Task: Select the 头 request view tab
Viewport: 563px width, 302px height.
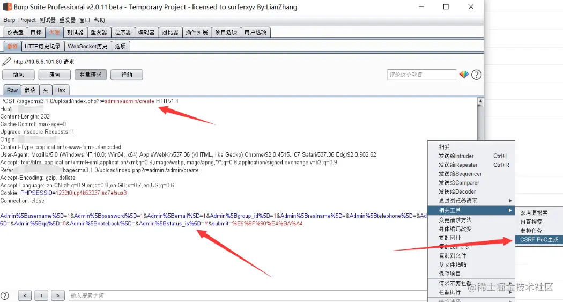Action: 45,90
